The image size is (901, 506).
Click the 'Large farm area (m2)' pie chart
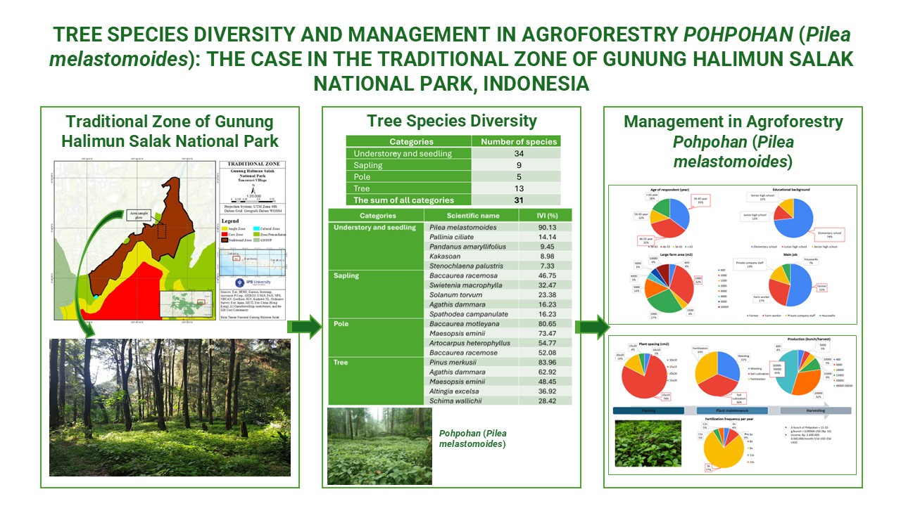click(669, 288)
